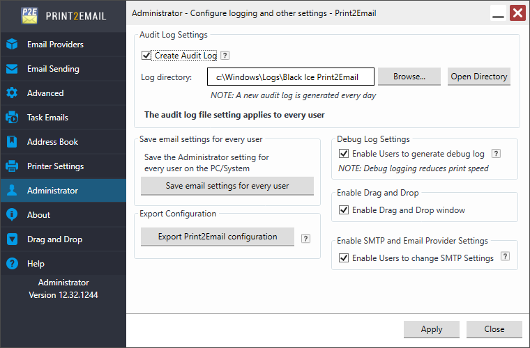This screenshot has height=348, width=530.
Task: Select the Administrator sidebar menu item
Action: pyautogui.click(x=63, y=191)
